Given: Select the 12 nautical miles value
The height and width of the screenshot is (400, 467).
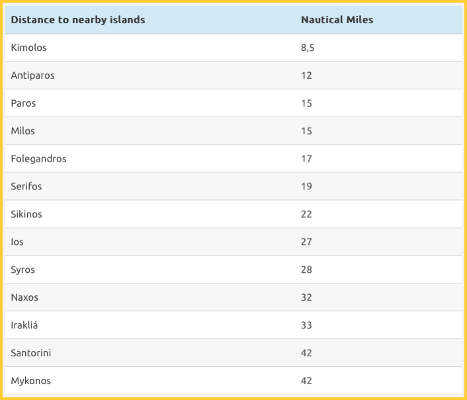Looking at the screenshot, I should 306,75.
